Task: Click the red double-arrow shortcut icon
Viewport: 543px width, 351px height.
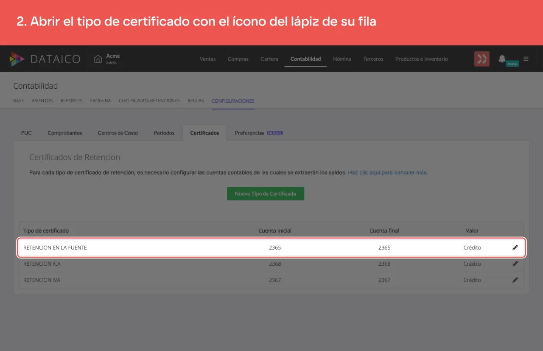Action: (482, 59)
